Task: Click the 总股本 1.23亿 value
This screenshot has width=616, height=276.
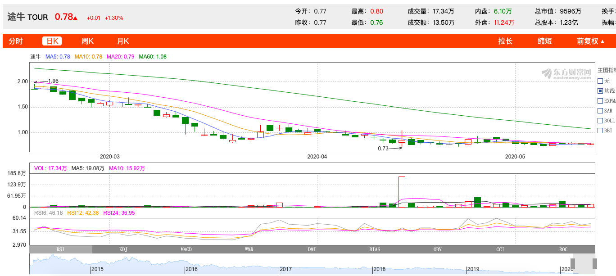Action: click(569, 23)
